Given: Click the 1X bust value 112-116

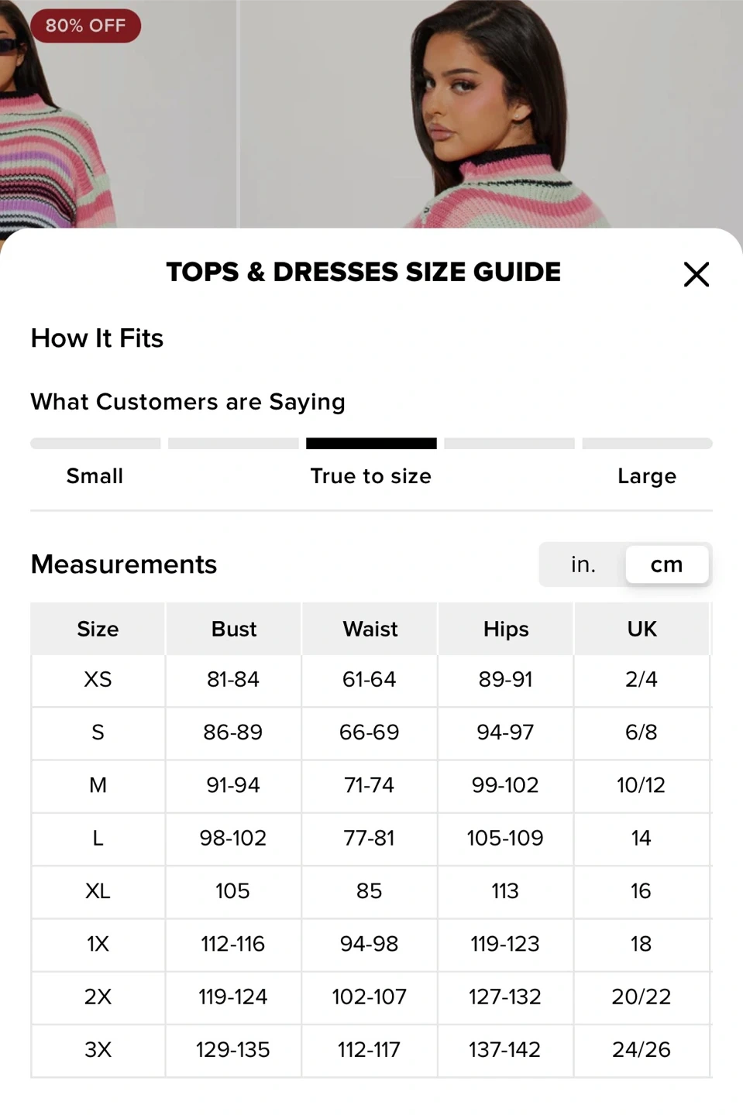Looking at the screenshot, I should pos(233,944).
